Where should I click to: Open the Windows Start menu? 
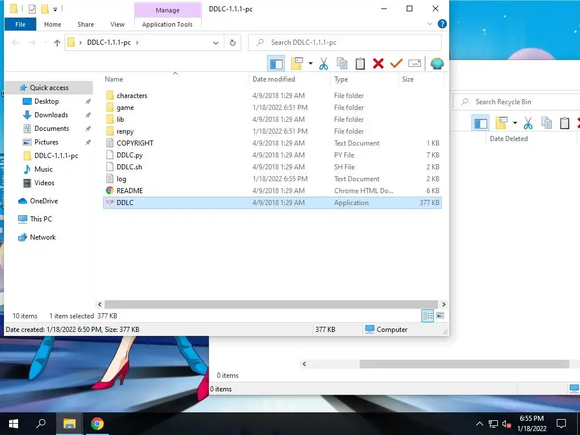pos(14,424)
